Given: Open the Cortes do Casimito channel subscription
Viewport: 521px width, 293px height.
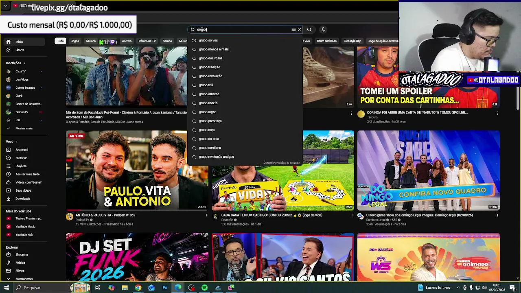Looking at the screenshot, I should (28, 104).
